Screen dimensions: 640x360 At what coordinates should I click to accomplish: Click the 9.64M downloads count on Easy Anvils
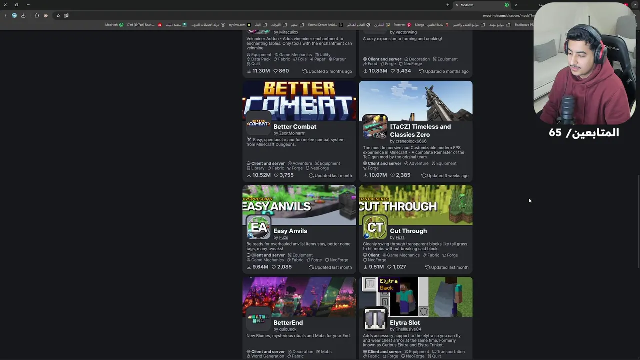click(x=257, y=267)
